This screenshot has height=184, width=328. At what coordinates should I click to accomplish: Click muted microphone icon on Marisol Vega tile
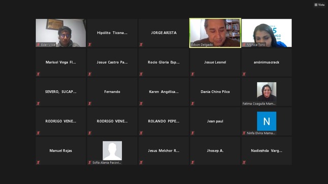38,74
